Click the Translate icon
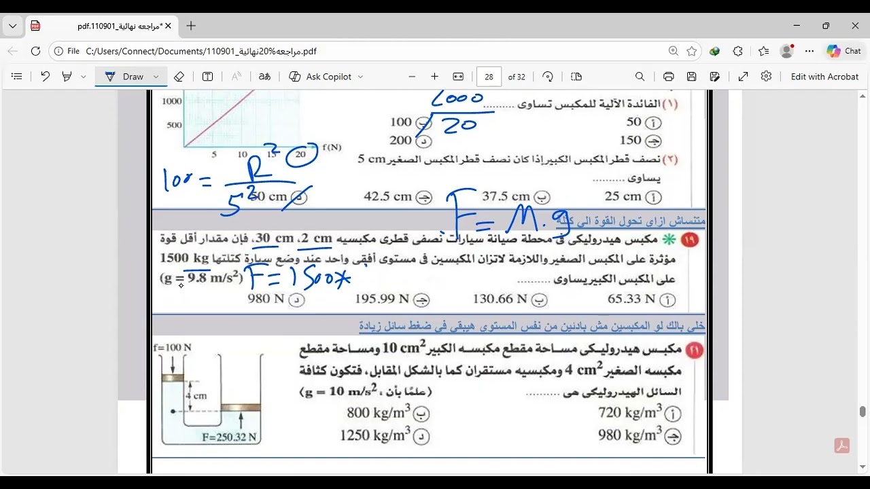The width and height of the screenshot is (870, 489). (x=265, y=77)
